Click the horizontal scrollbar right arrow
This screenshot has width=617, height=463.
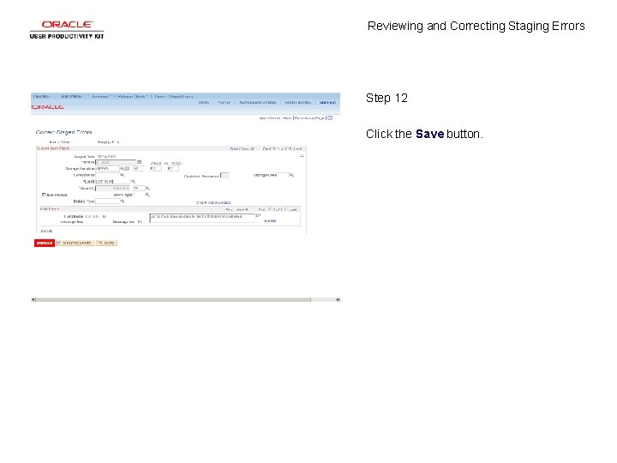pos(338,299)
